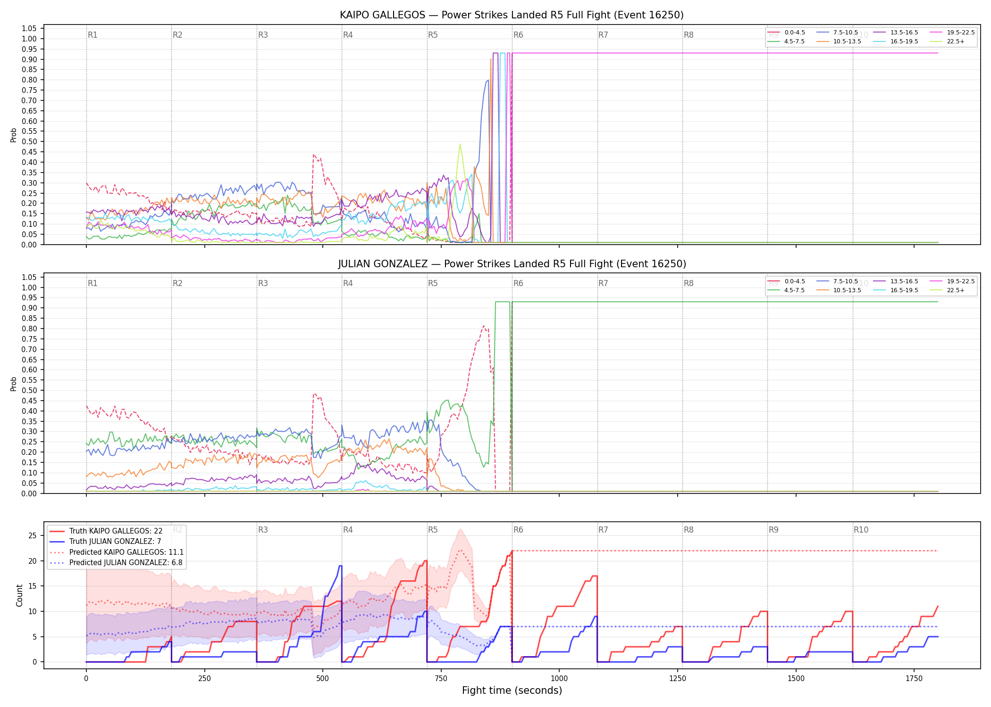The width and height of the screenshot is (991, 707).
Task: Click the R9 round label in the Count chart
Action: 773,530
